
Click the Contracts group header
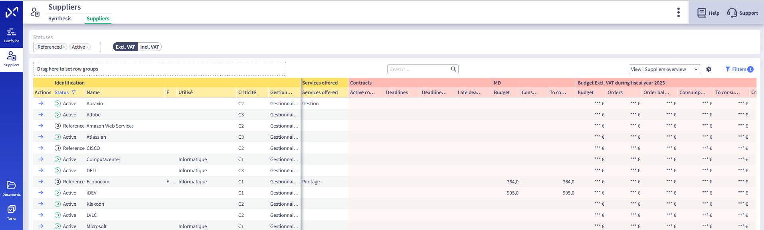point(420,83)
